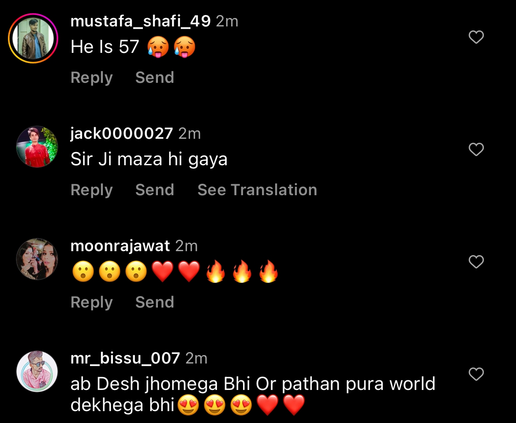Open moonrajawat's profile avatar

coord(37,259)
